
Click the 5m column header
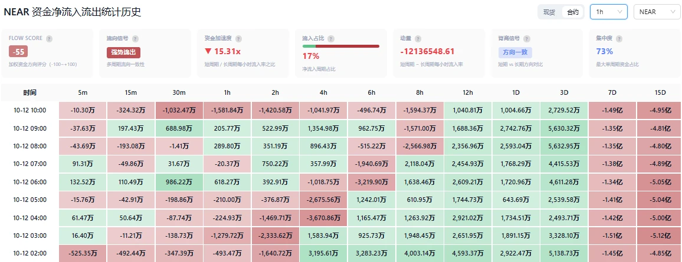[82, 92]
